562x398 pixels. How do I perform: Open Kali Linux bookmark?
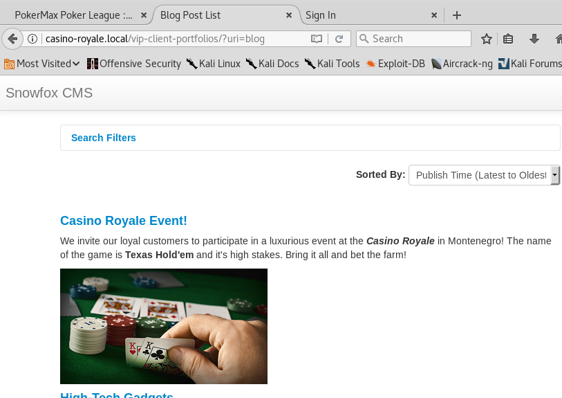coord(214,64)
